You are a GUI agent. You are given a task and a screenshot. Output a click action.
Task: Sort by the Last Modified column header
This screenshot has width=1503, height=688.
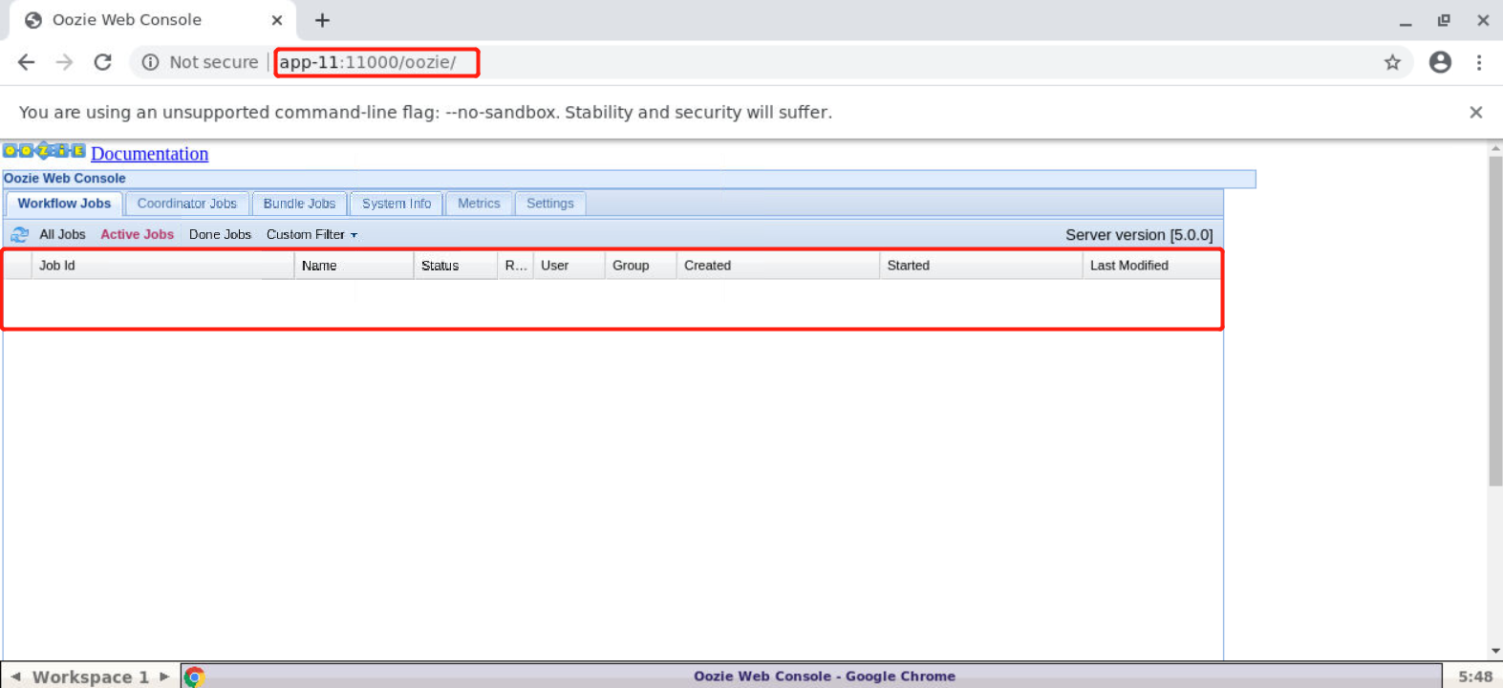click(x=1151, y=266)
